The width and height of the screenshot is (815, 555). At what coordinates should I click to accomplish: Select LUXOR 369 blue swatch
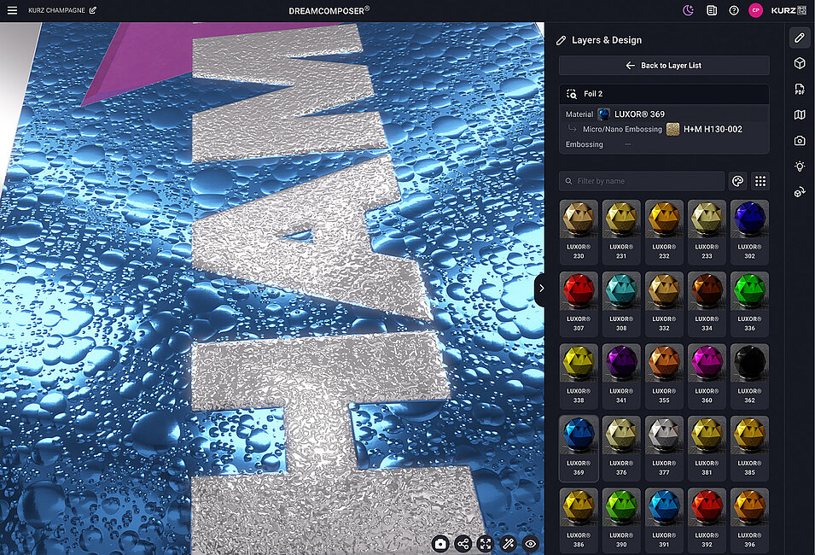(x=579, y=448)
